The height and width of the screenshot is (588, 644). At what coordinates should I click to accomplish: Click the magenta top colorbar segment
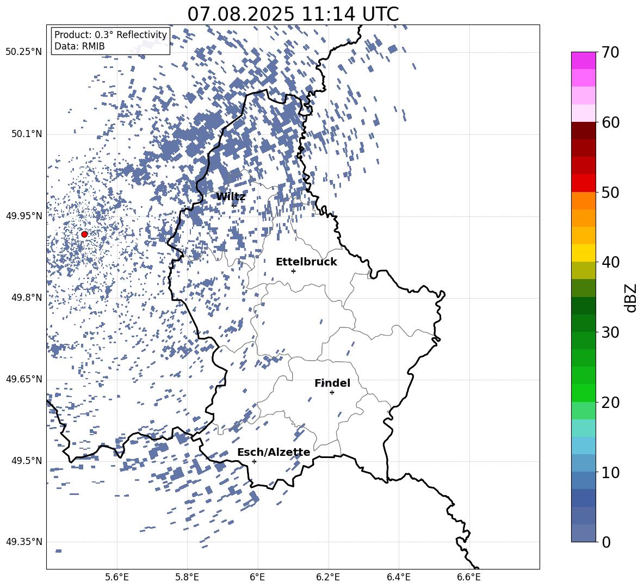coord(583,60)
